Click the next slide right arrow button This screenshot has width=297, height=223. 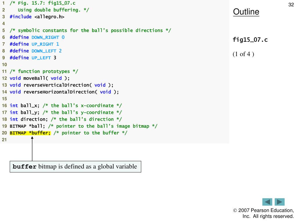[x=280, y=202]
